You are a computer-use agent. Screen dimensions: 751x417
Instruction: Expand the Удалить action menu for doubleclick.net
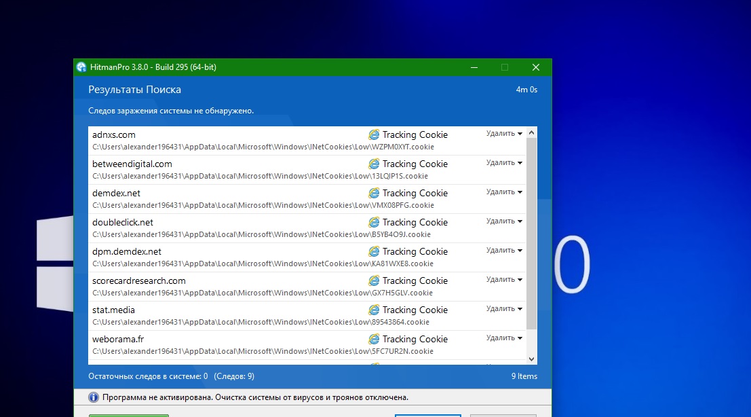[504, 221]
